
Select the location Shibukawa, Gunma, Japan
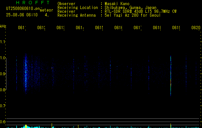[x=130, y=8]
